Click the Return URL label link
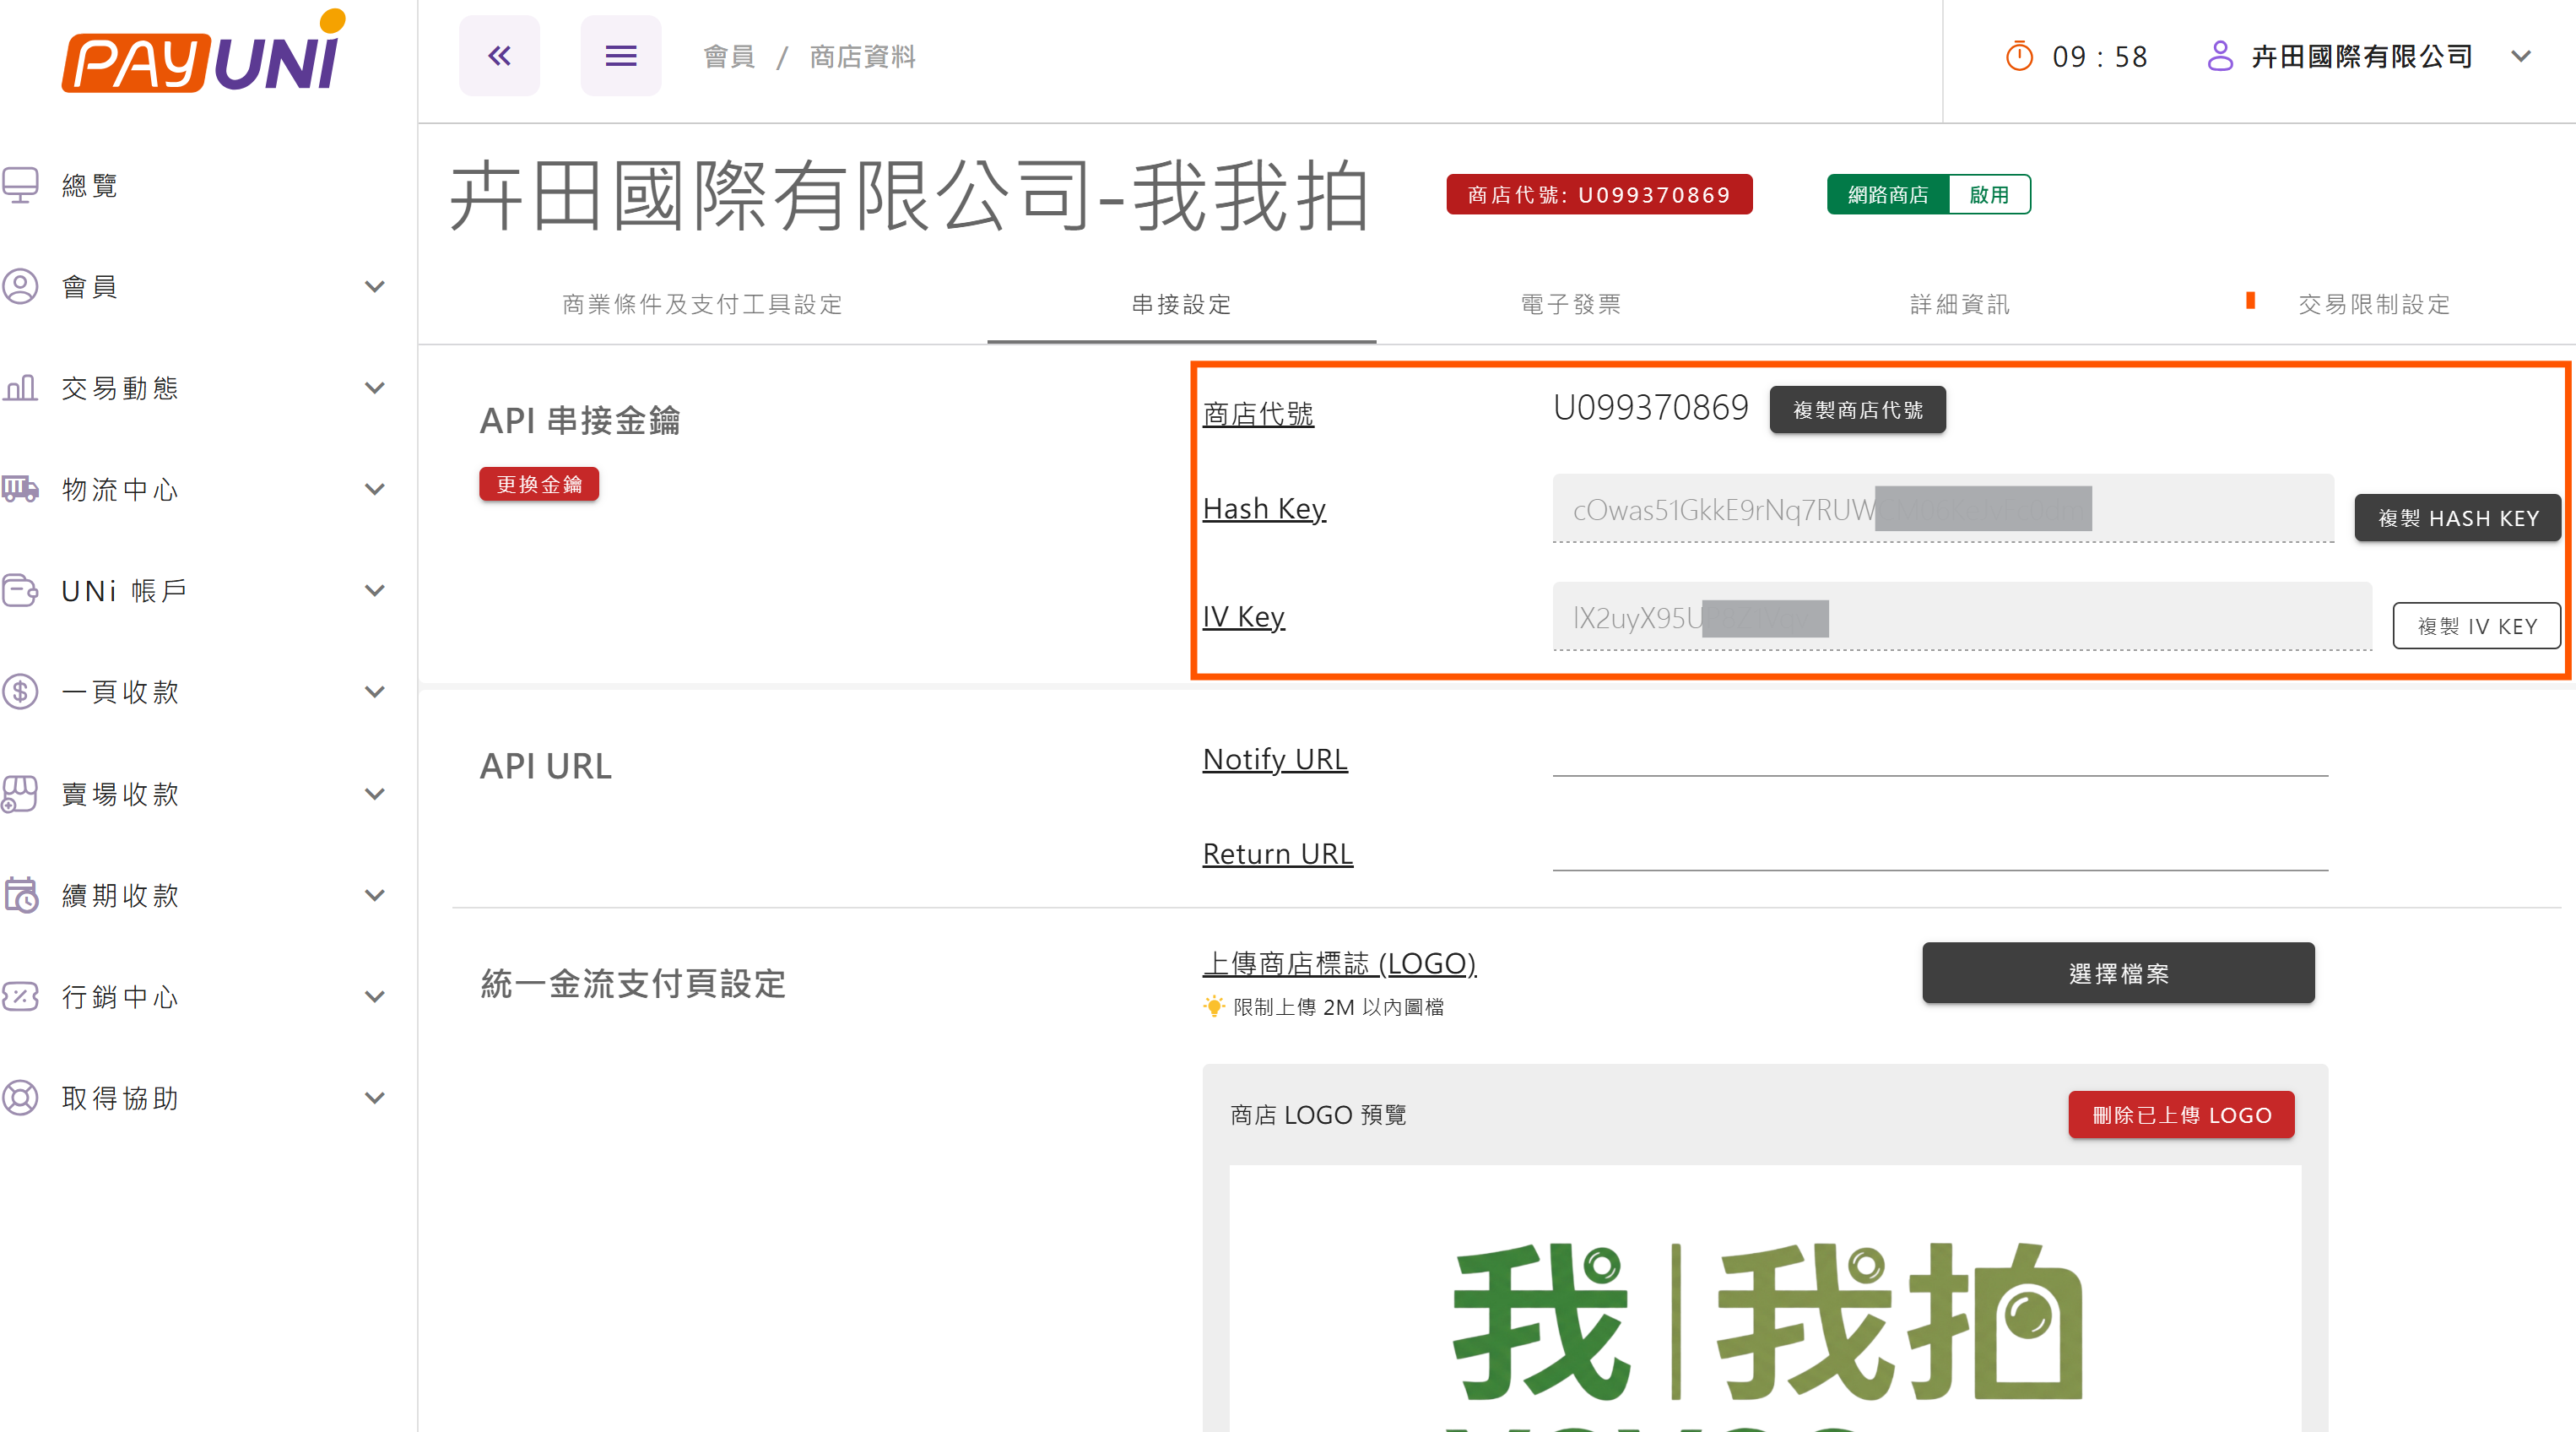Viewport: 2576px width, 1432px height. pyautogui.click(x=1277, y=854)
